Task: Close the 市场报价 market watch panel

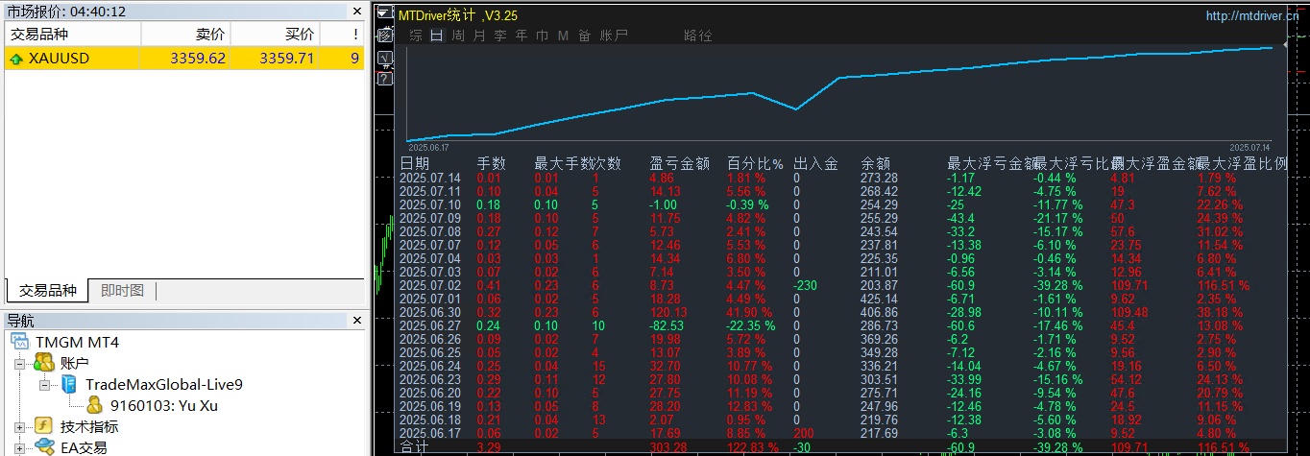Action: (x=356, y=12)
